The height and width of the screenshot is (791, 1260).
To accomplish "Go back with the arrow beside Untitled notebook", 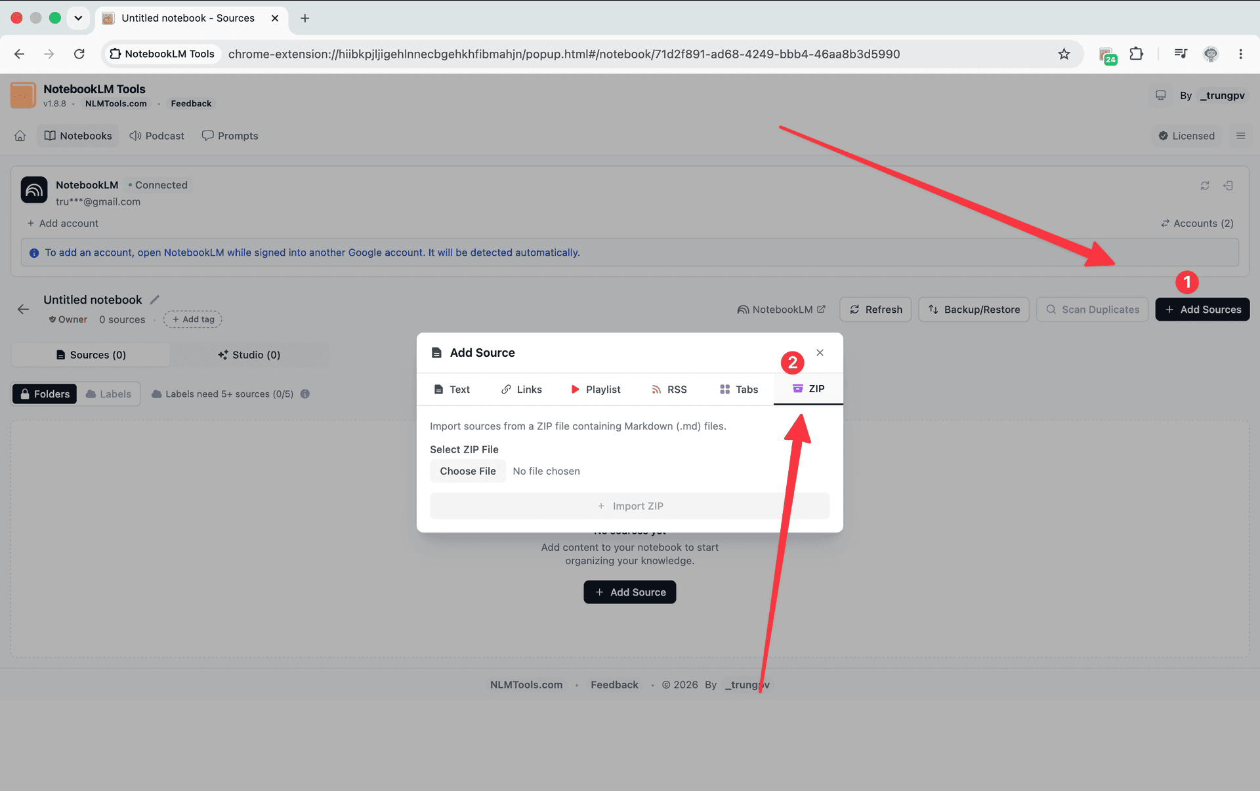I will (24, 310).
